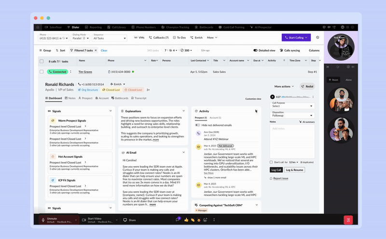Viewport: 386px width, 239px height.
Task: Open the Dialing Mode Parallel dropdown
Action: 81,38
